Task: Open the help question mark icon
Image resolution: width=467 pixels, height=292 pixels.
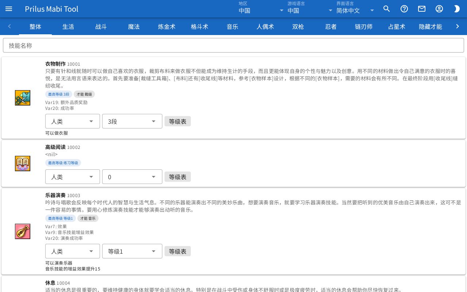Action: point(404,9)
